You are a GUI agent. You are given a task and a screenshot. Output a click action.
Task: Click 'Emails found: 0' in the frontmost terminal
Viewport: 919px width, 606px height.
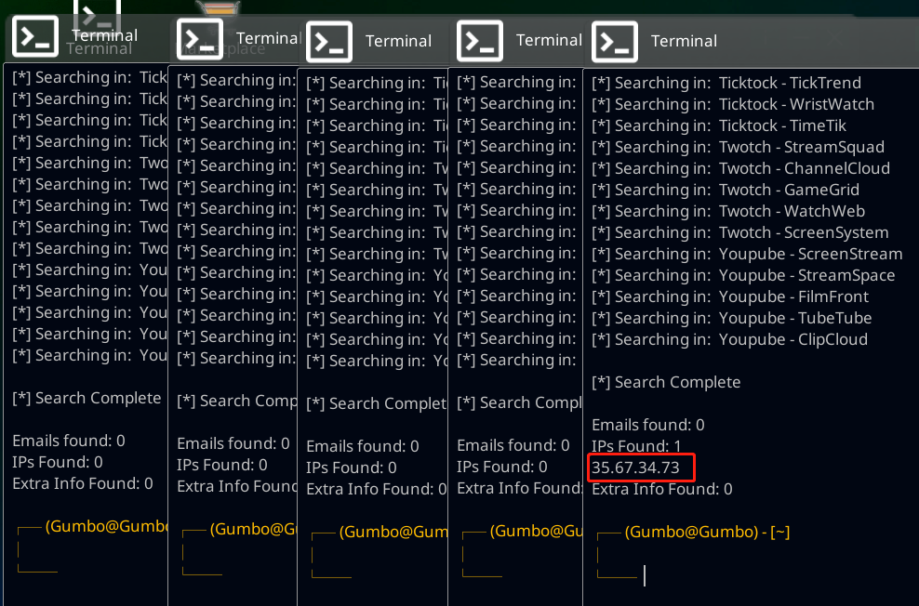[x=647, y=425]
